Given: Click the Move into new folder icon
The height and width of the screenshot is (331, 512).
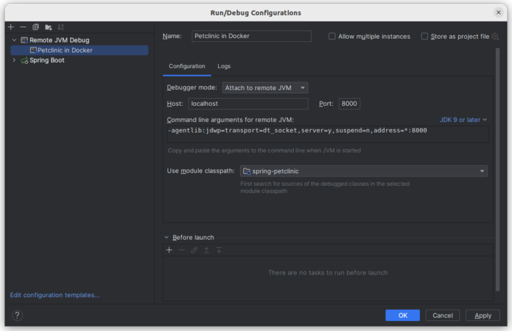Looking at the screenshot, I should (48, 27).
